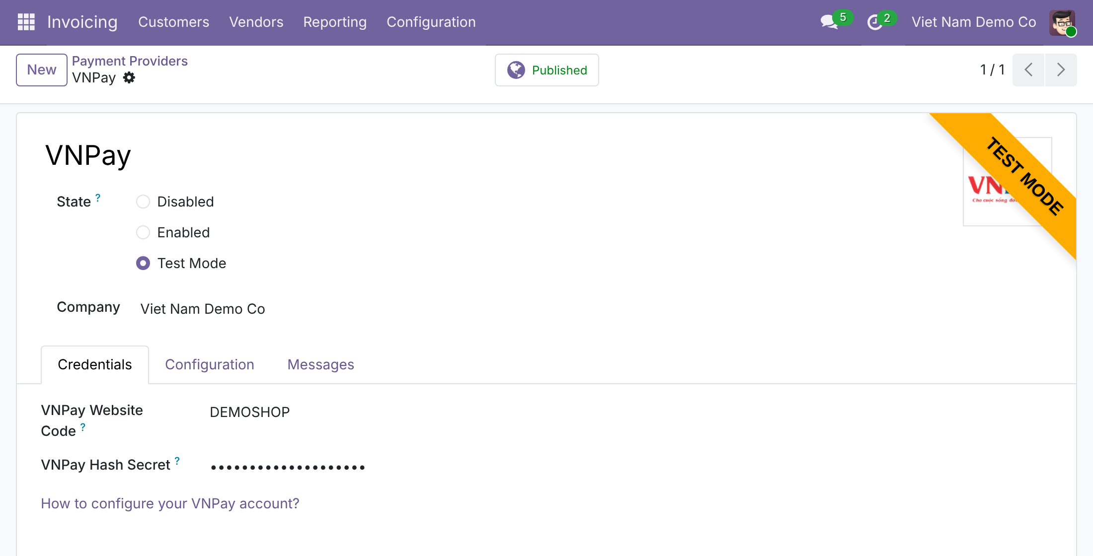
Task: Click the 1 / 1 pager counter
Action: coord(993,70)
